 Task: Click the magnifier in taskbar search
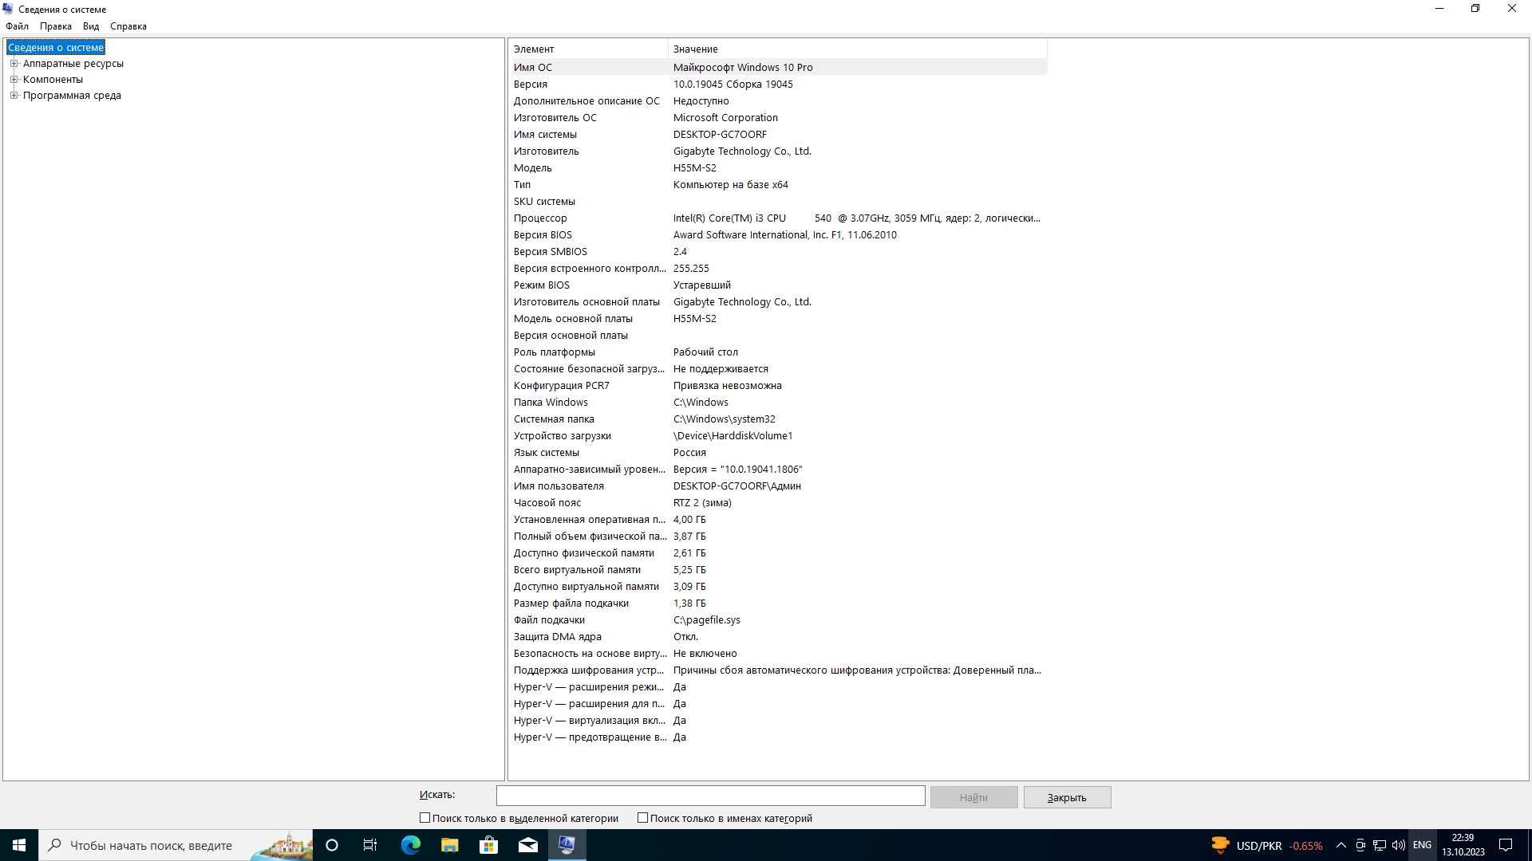pos(54,845)
